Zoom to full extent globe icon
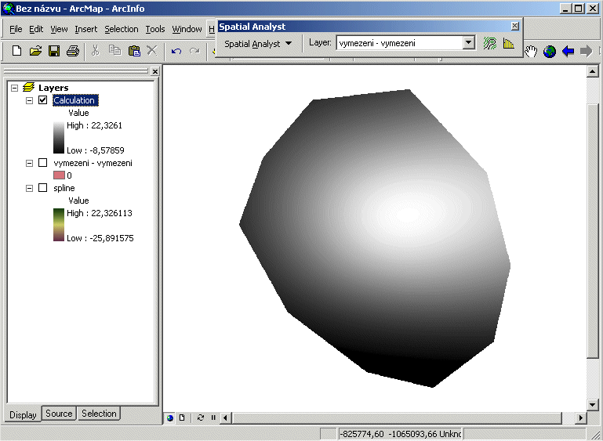Image resolution: width=603 pixels, height=441 pixels. pyautogui.click(x=550, y=51)
